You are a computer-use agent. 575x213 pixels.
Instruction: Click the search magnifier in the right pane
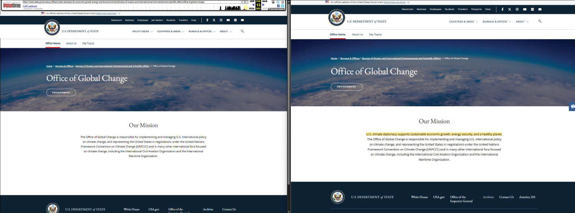pos(540,22)
